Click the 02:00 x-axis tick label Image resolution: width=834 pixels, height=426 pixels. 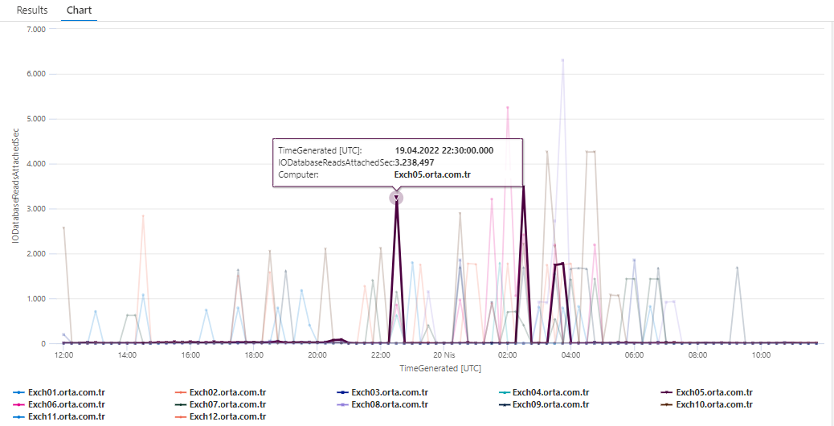(508, 354)
